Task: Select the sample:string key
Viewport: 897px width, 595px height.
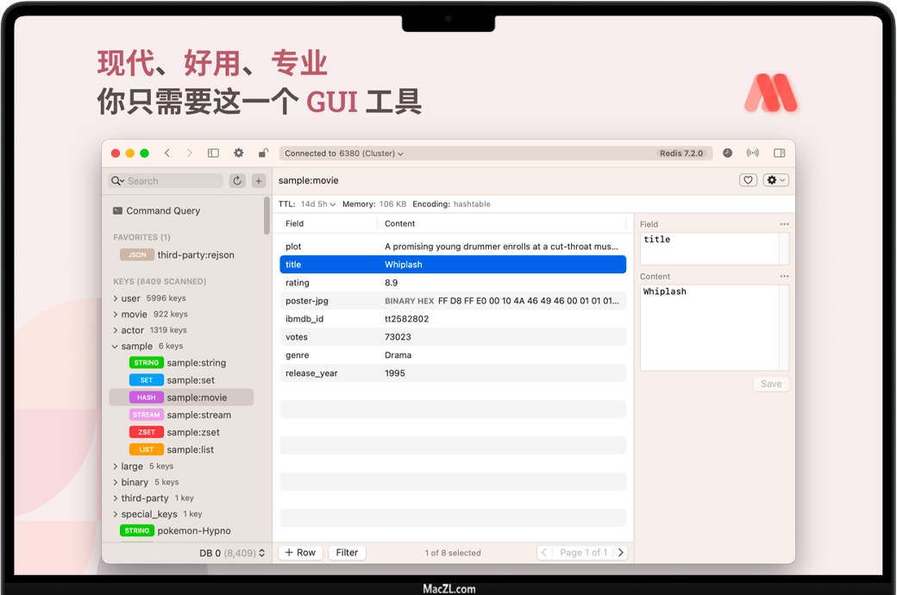Action: 197,363
